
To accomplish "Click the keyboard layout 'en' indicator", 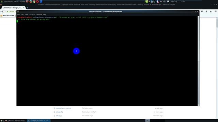I will (161, 2).
